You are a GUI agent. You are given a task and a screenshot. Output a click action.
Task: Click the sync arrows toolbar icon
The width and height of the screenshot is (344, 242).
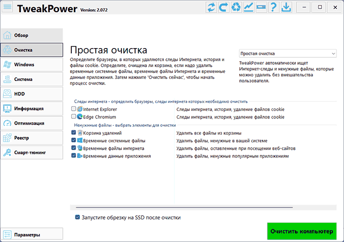(211, 7)
